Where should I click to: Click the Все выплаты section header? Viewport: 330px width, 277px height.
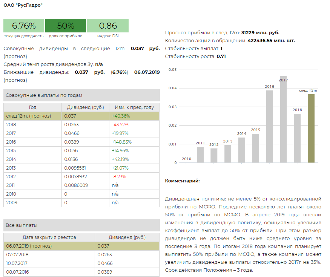(x=81, y=225)
